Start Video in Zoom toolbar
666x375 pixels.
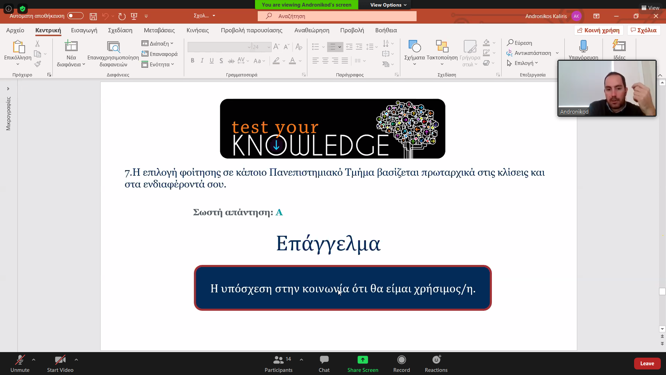click(60, 363)
